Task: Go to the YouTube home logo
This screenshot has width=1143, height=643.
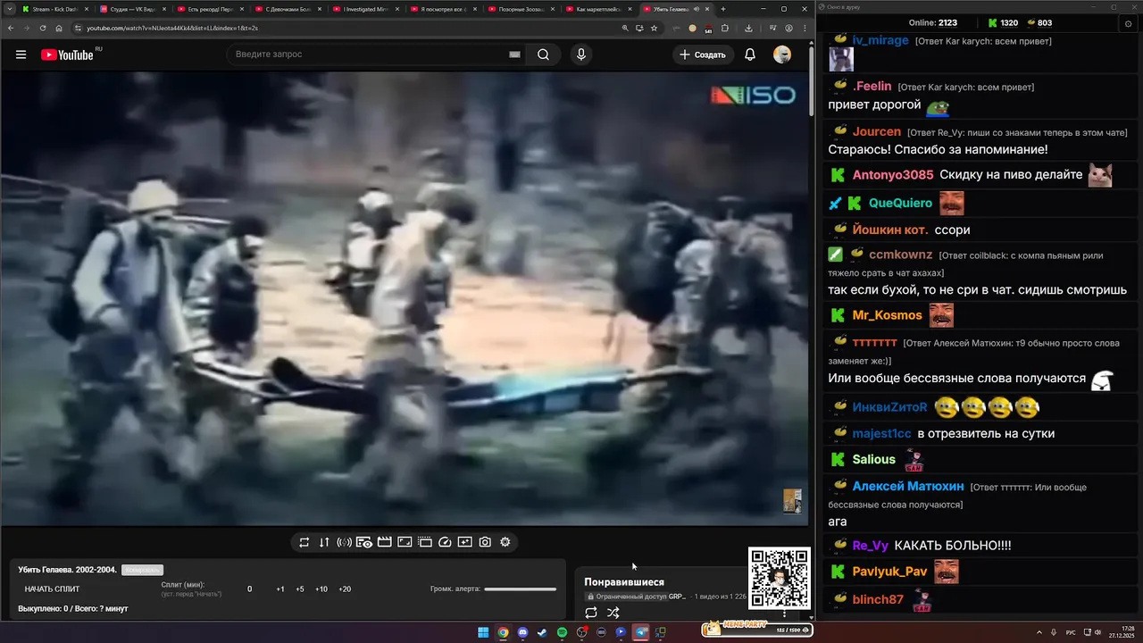Action: coord(67,54)
